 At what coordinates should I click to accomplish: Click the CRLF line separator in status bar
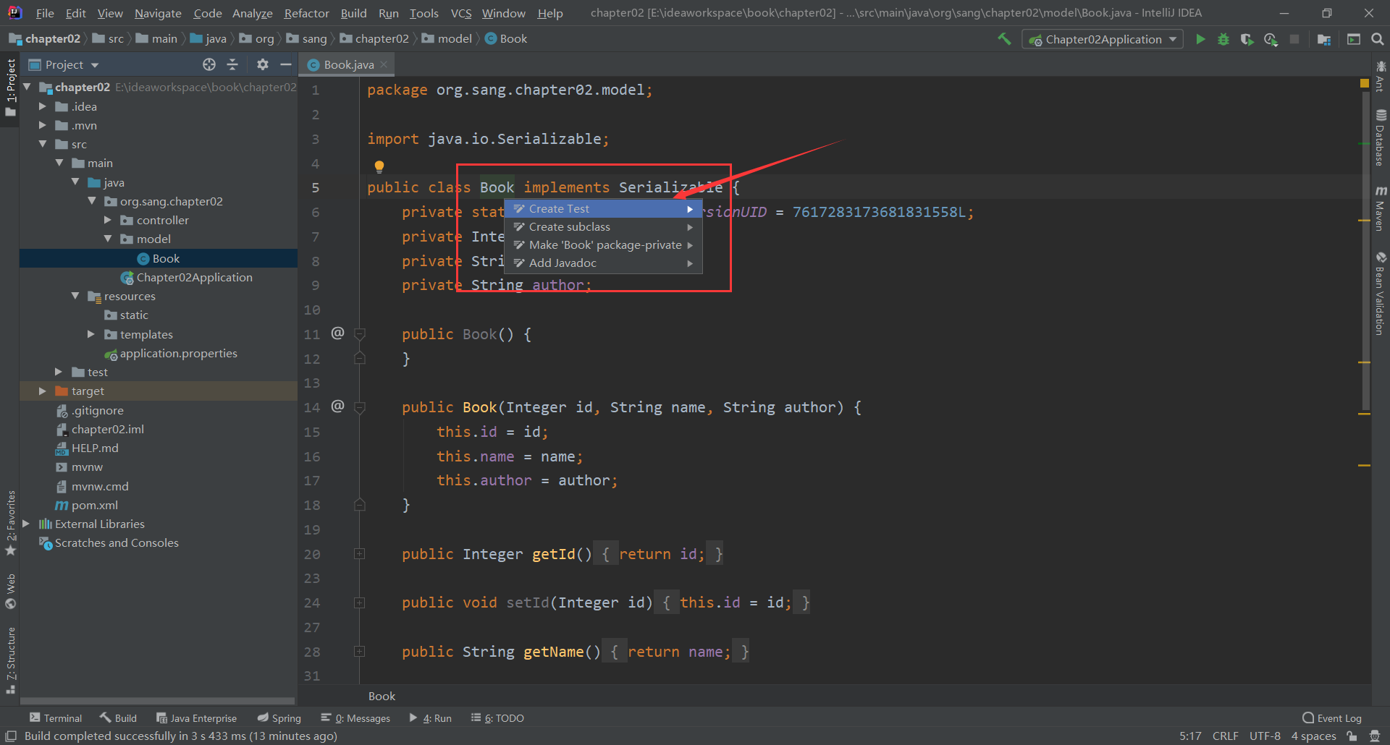1225,736
